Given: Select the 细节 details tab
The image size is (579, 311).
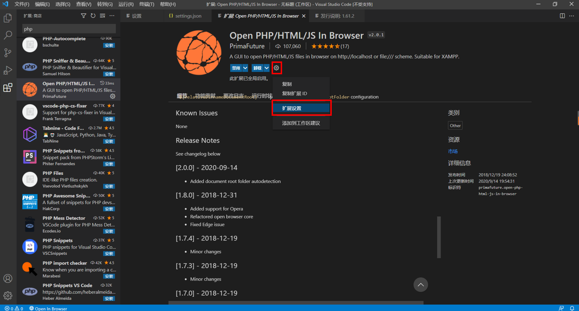Looking at the screenshot, I should click(x=182, y=96).
